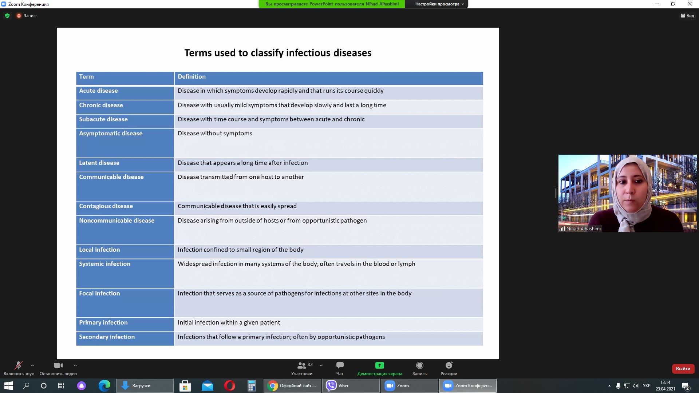Click the Secondary infection cell

click(x=125, y=339)
